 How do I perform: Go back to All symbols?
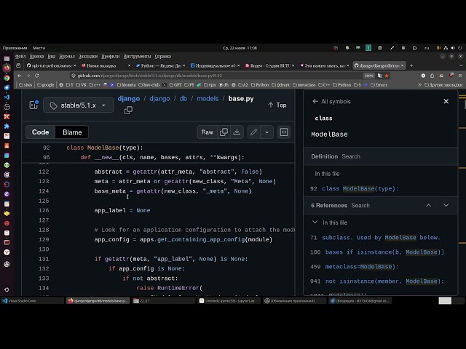pos(332,102)
